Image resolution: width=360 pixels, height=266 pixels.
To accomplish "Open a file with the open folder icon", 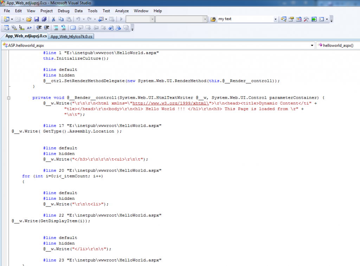I will tap(29, 19).
